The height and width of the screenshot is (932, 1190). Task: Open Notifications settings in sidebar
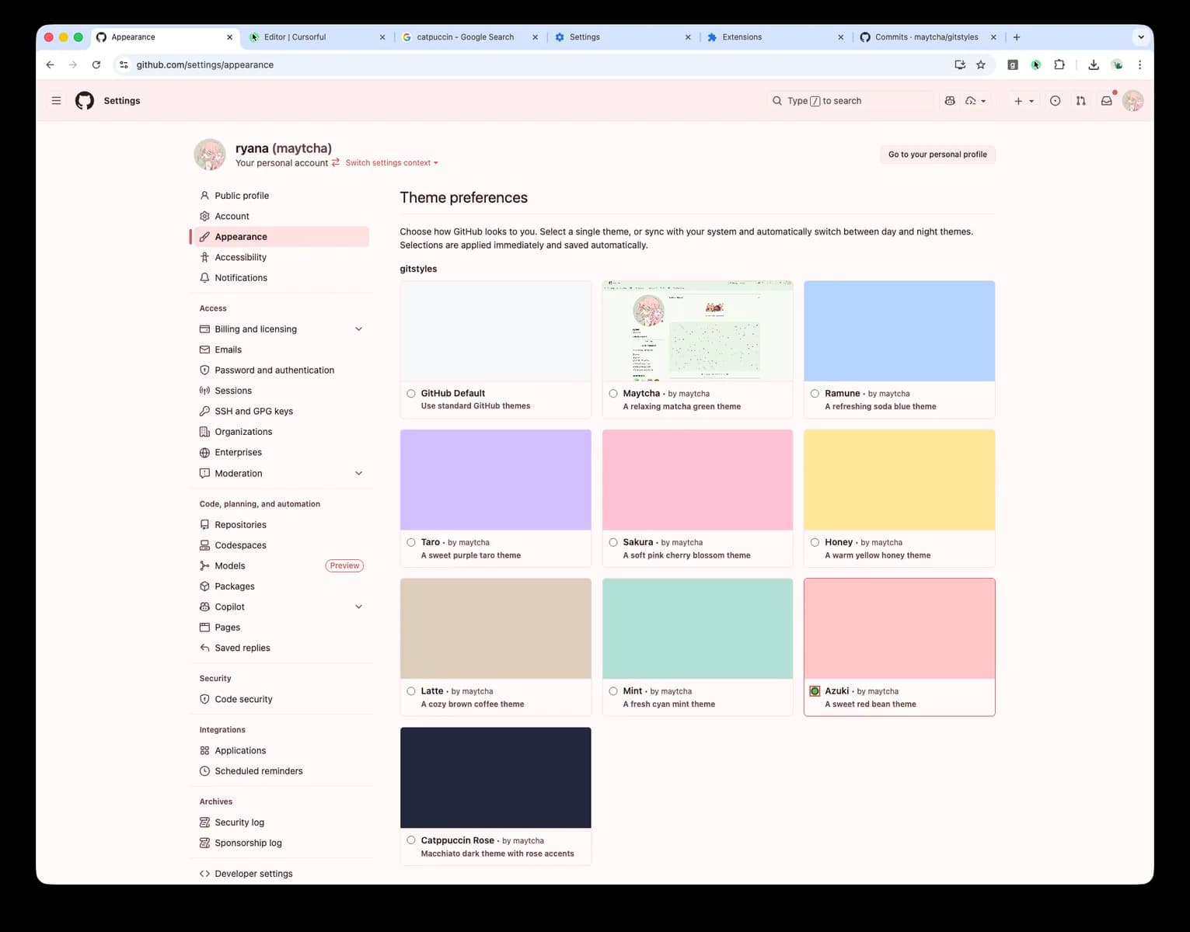point(280,278)
